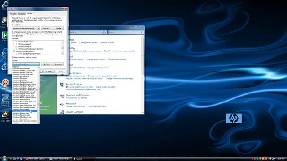The width and height of the screenshot is (287, 161).
Task: Click Play CDs or other media automatically
Action: (119, 51)
